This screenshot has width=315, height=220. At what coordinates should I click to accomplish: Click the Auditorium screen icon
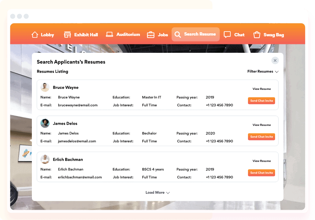coord(109,34)
